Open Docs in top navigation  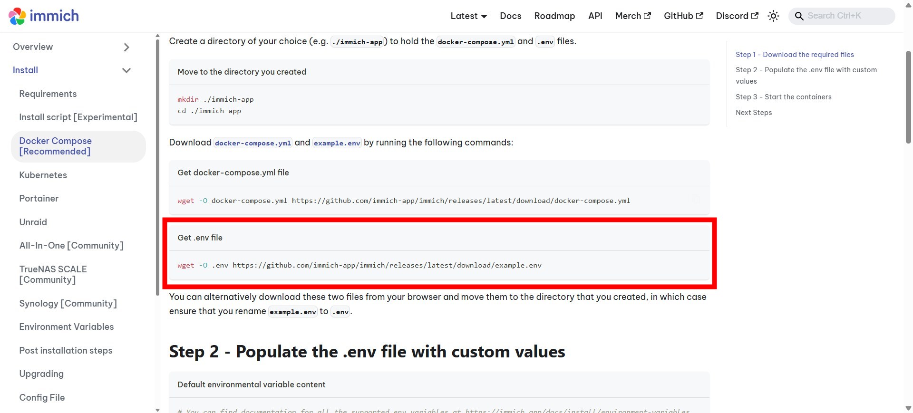coord(510,16)
